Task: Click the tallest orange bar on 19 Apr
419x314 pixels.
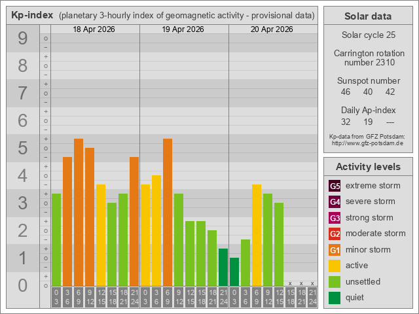Action: coord(168,212)
